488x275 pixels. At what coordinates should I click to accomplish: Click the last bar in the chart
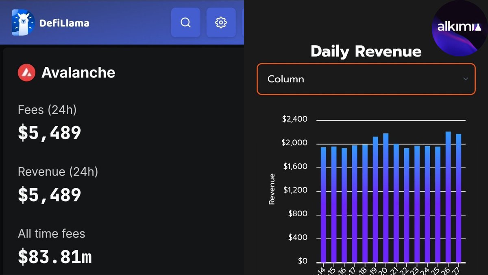point(458,198)
